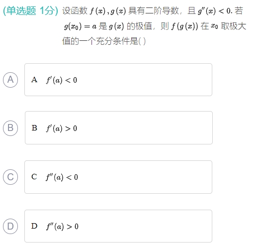
Task: Click the empty answer parentheses after 充分条件是
Action: pos(142,41)
